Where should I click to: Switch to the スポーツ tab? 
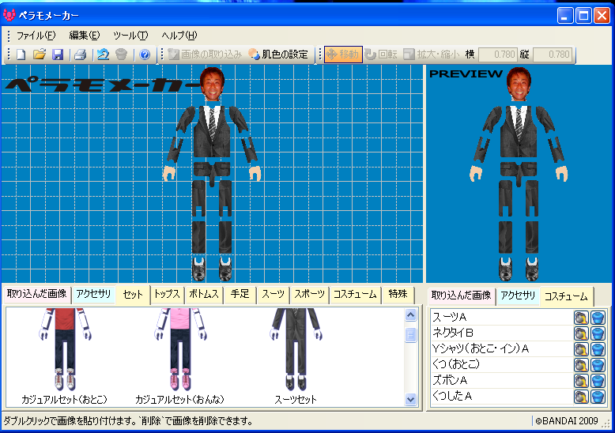click(309, 294)
